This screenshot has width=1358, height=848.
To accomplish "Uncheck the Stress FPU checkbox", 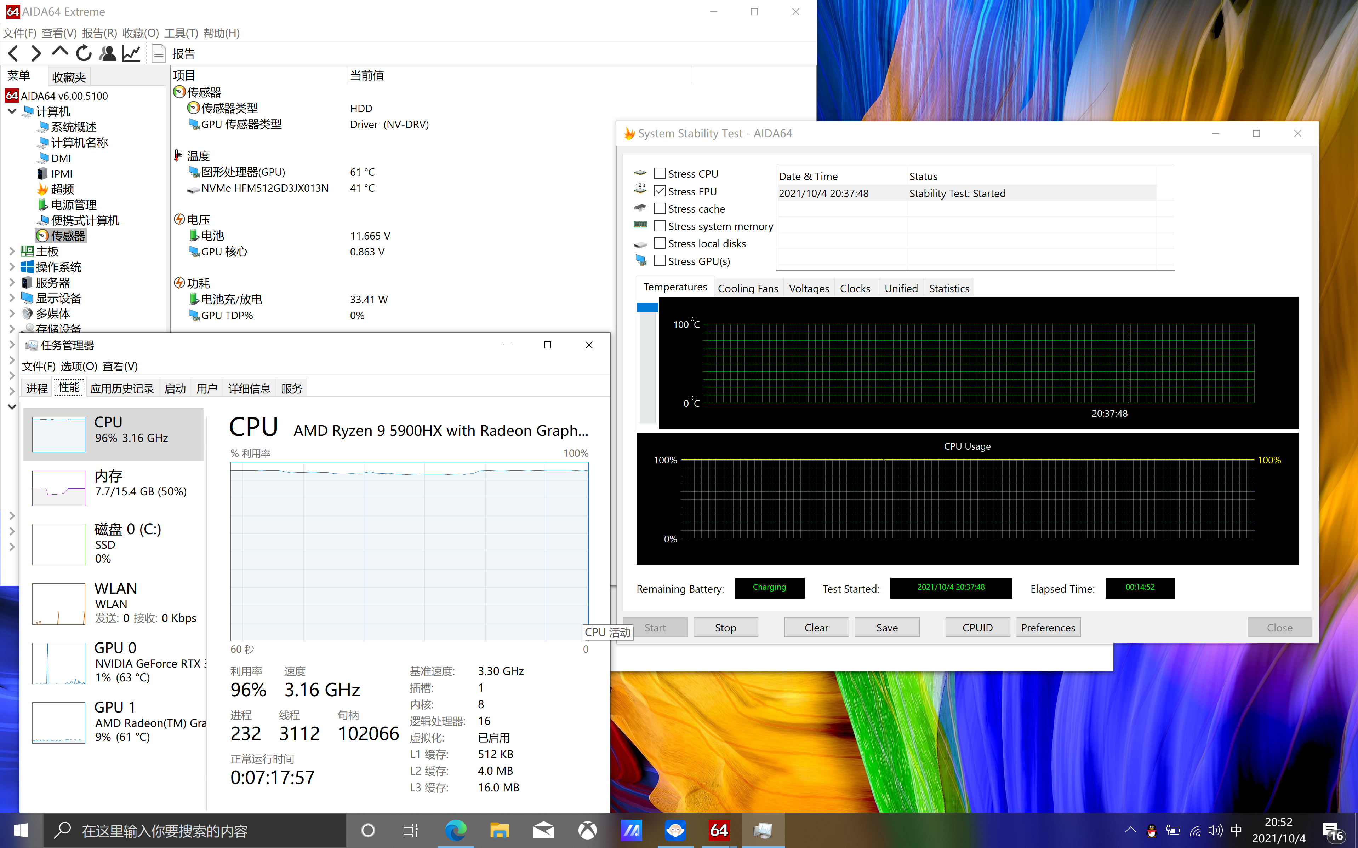I will click(660, 191).
